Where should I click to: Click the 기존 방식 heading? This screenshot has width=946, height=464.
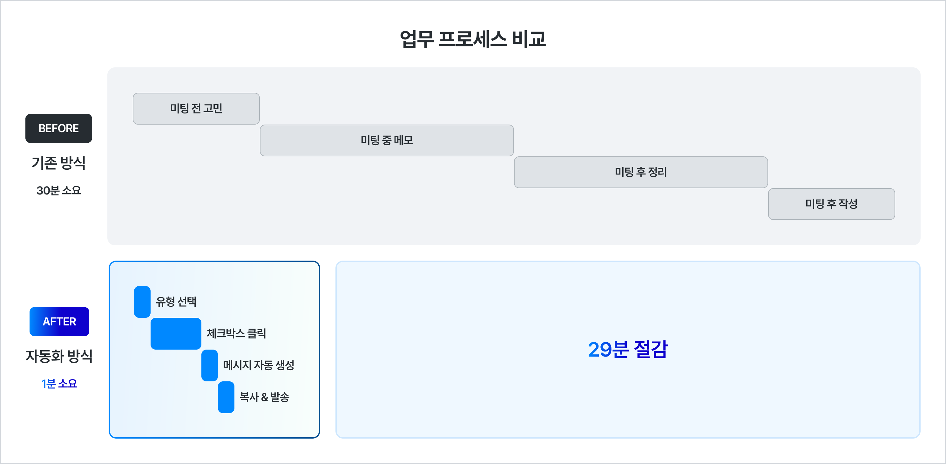click(x=58, y=163)
